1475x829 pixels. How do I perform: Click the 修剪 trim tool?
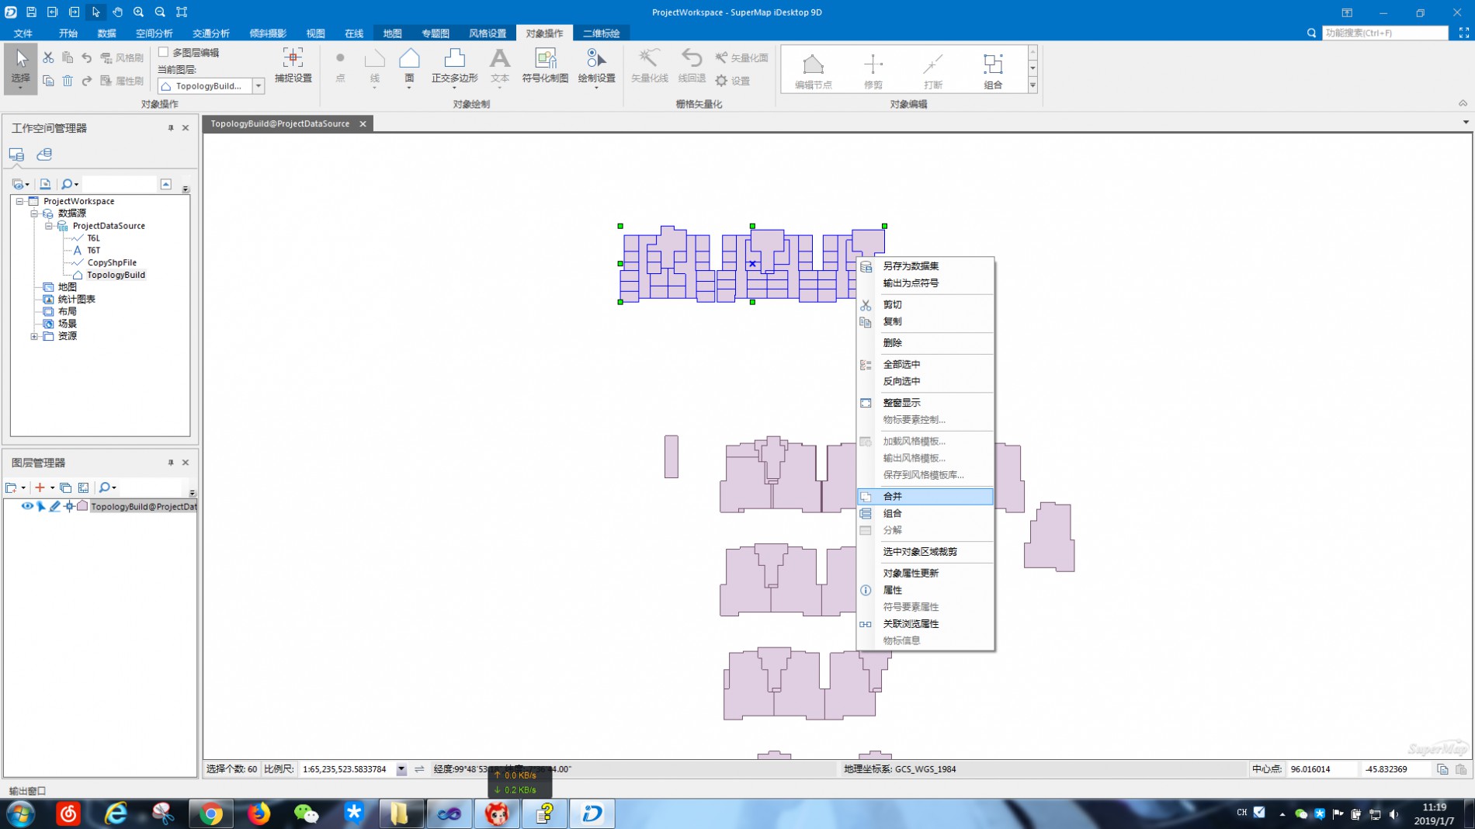coord(873,71)
